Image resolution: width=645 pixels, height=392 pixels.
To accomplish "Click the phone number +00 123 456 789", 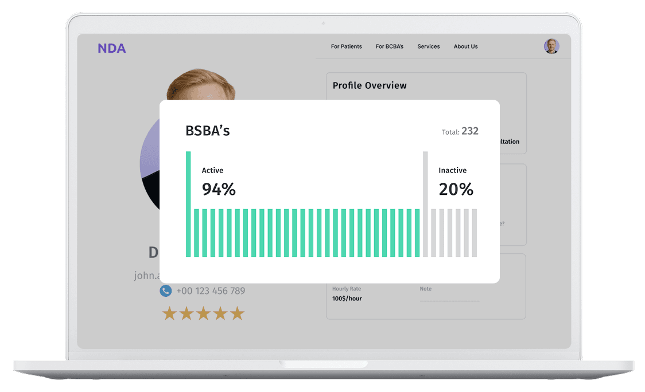I will [x=211, y=291].
